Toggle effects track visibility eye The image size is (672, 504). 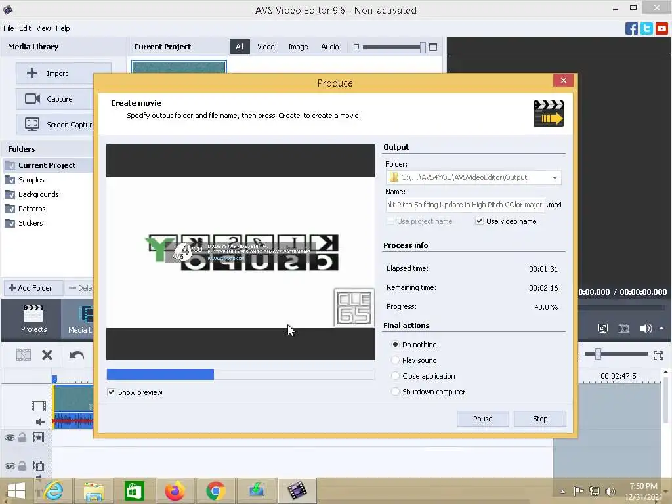pyautogui.click(x=9, y=438)
